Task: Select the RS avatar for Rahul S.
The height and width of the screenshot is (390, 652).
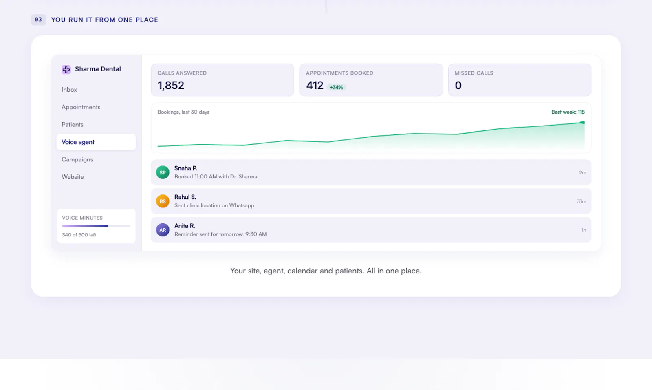Action: [x=163, y=201]
